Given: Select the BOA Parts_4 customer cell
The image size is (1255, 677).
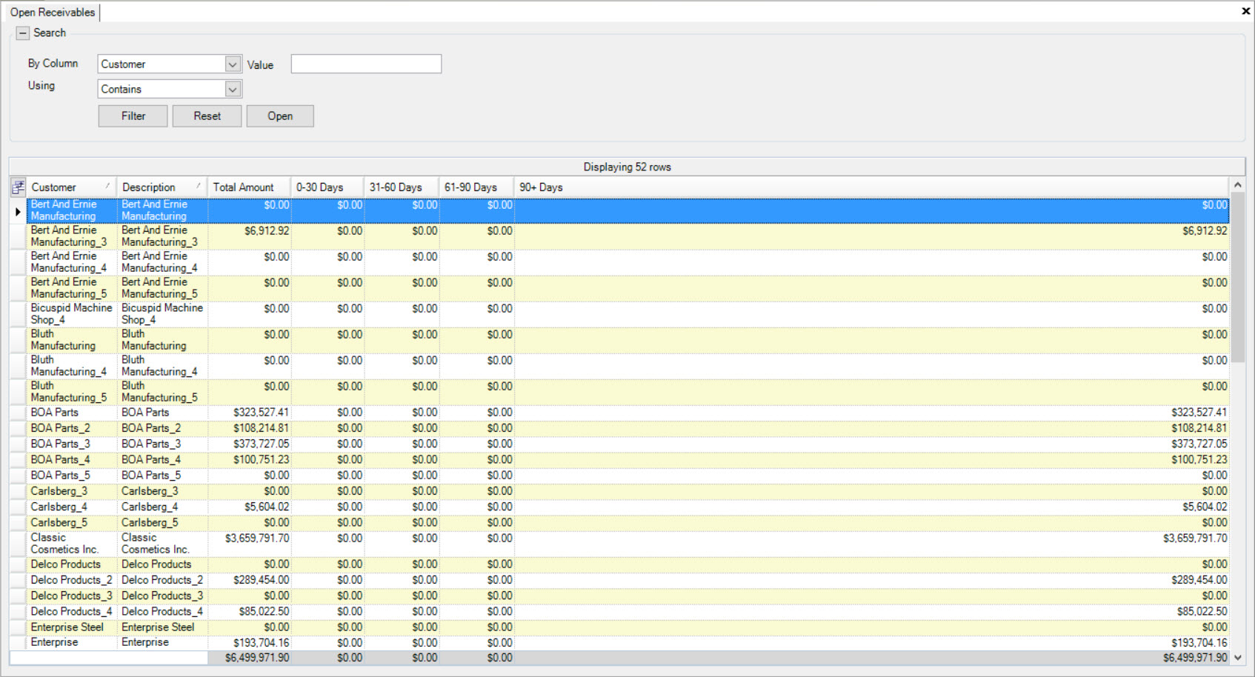Looking at the screenshot, I should coord(72,460).
